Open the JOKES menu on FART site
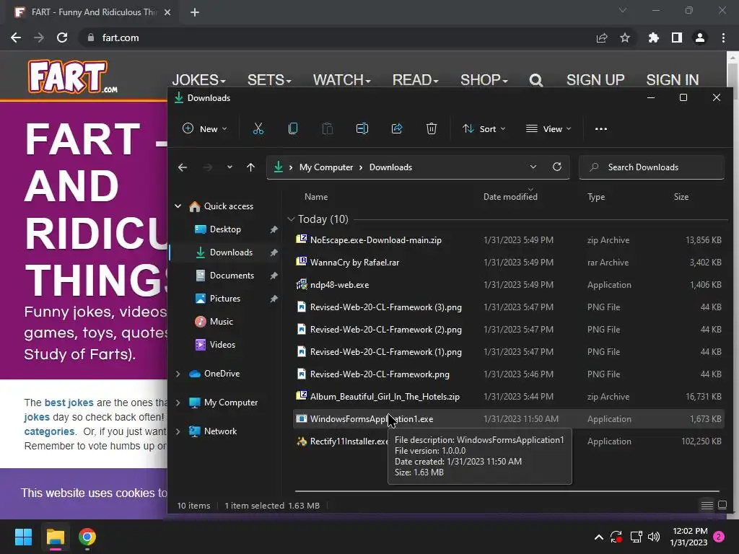Image resolution: width=739 pixels, height=554 pixels. 198,80
